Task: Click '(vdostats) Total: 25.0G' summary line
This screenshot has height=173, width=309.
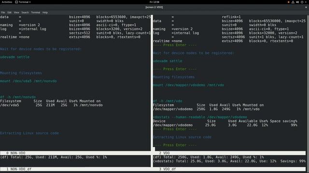Action: coord(229,161)
